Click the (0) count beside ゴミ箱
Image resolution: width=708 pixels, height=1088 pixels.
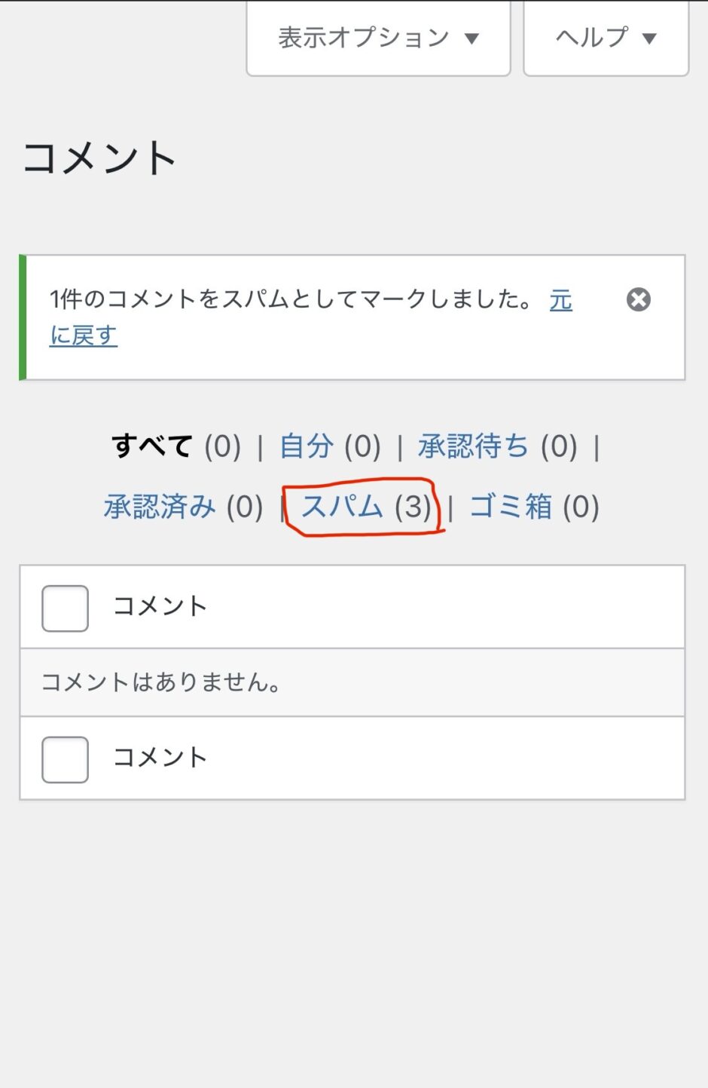(581, 507)
